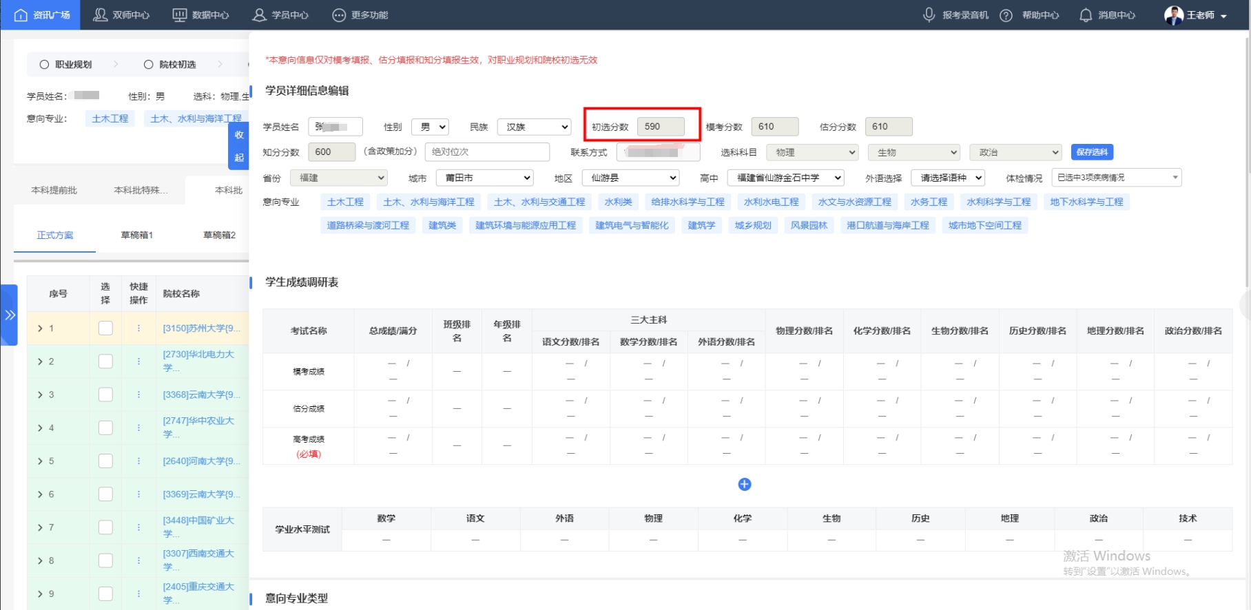Click the 保存选科 button
This screenshot has width=1251, height=610.
[x=1093, y=152]
